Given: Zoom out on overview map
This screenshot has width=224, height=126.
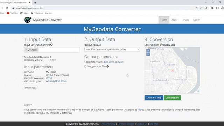Looking at the screenshot, I should coord(148,54).
